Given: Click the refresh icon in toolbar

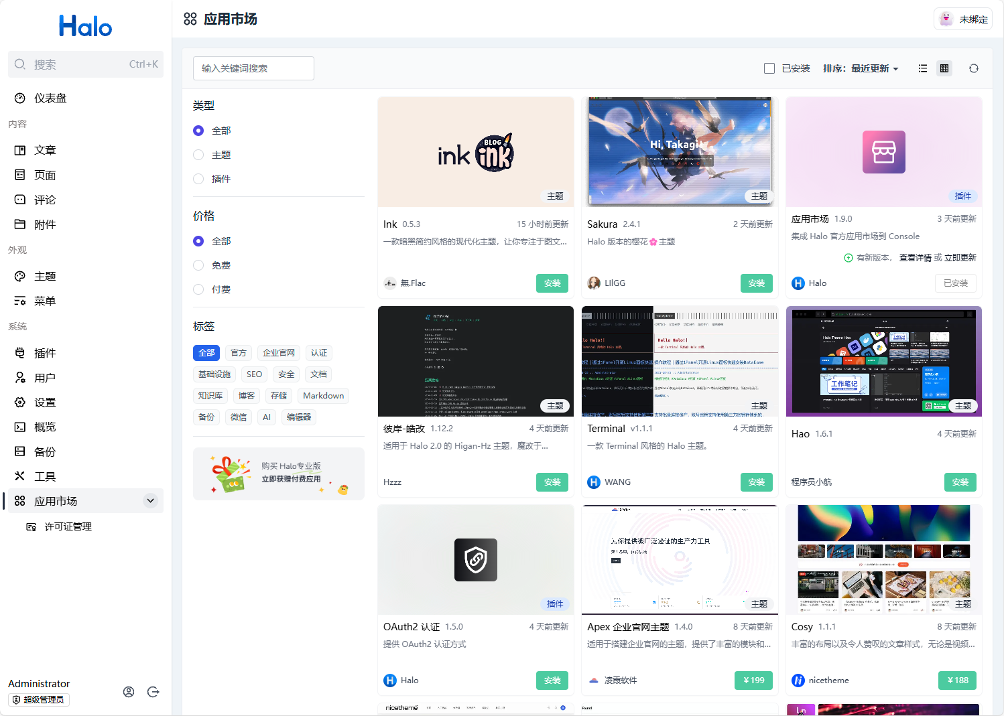Looking at the screenshot, I should click(x=973, y=68).
